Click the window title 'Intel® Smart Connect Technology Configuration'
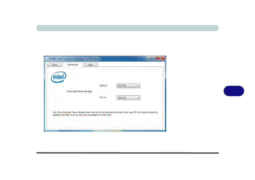The width and height of the screenshot is (255, 180). pyautogui.click(x=74, y=59)
